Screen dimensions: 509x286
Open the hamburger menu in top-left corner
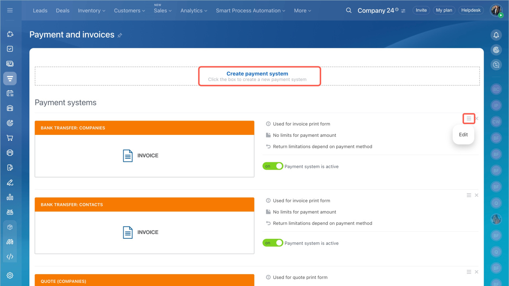10,10
